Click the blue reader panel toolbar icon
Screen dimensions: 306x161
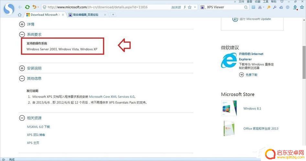254,7
